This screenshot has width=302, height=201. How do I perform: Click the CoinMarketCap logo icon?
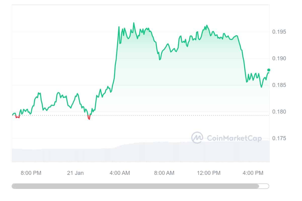197,138
